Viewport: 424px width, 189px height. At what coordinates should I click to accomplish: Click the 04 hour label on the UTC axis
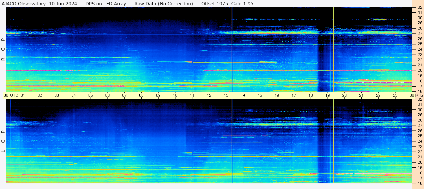pos(74,95)
